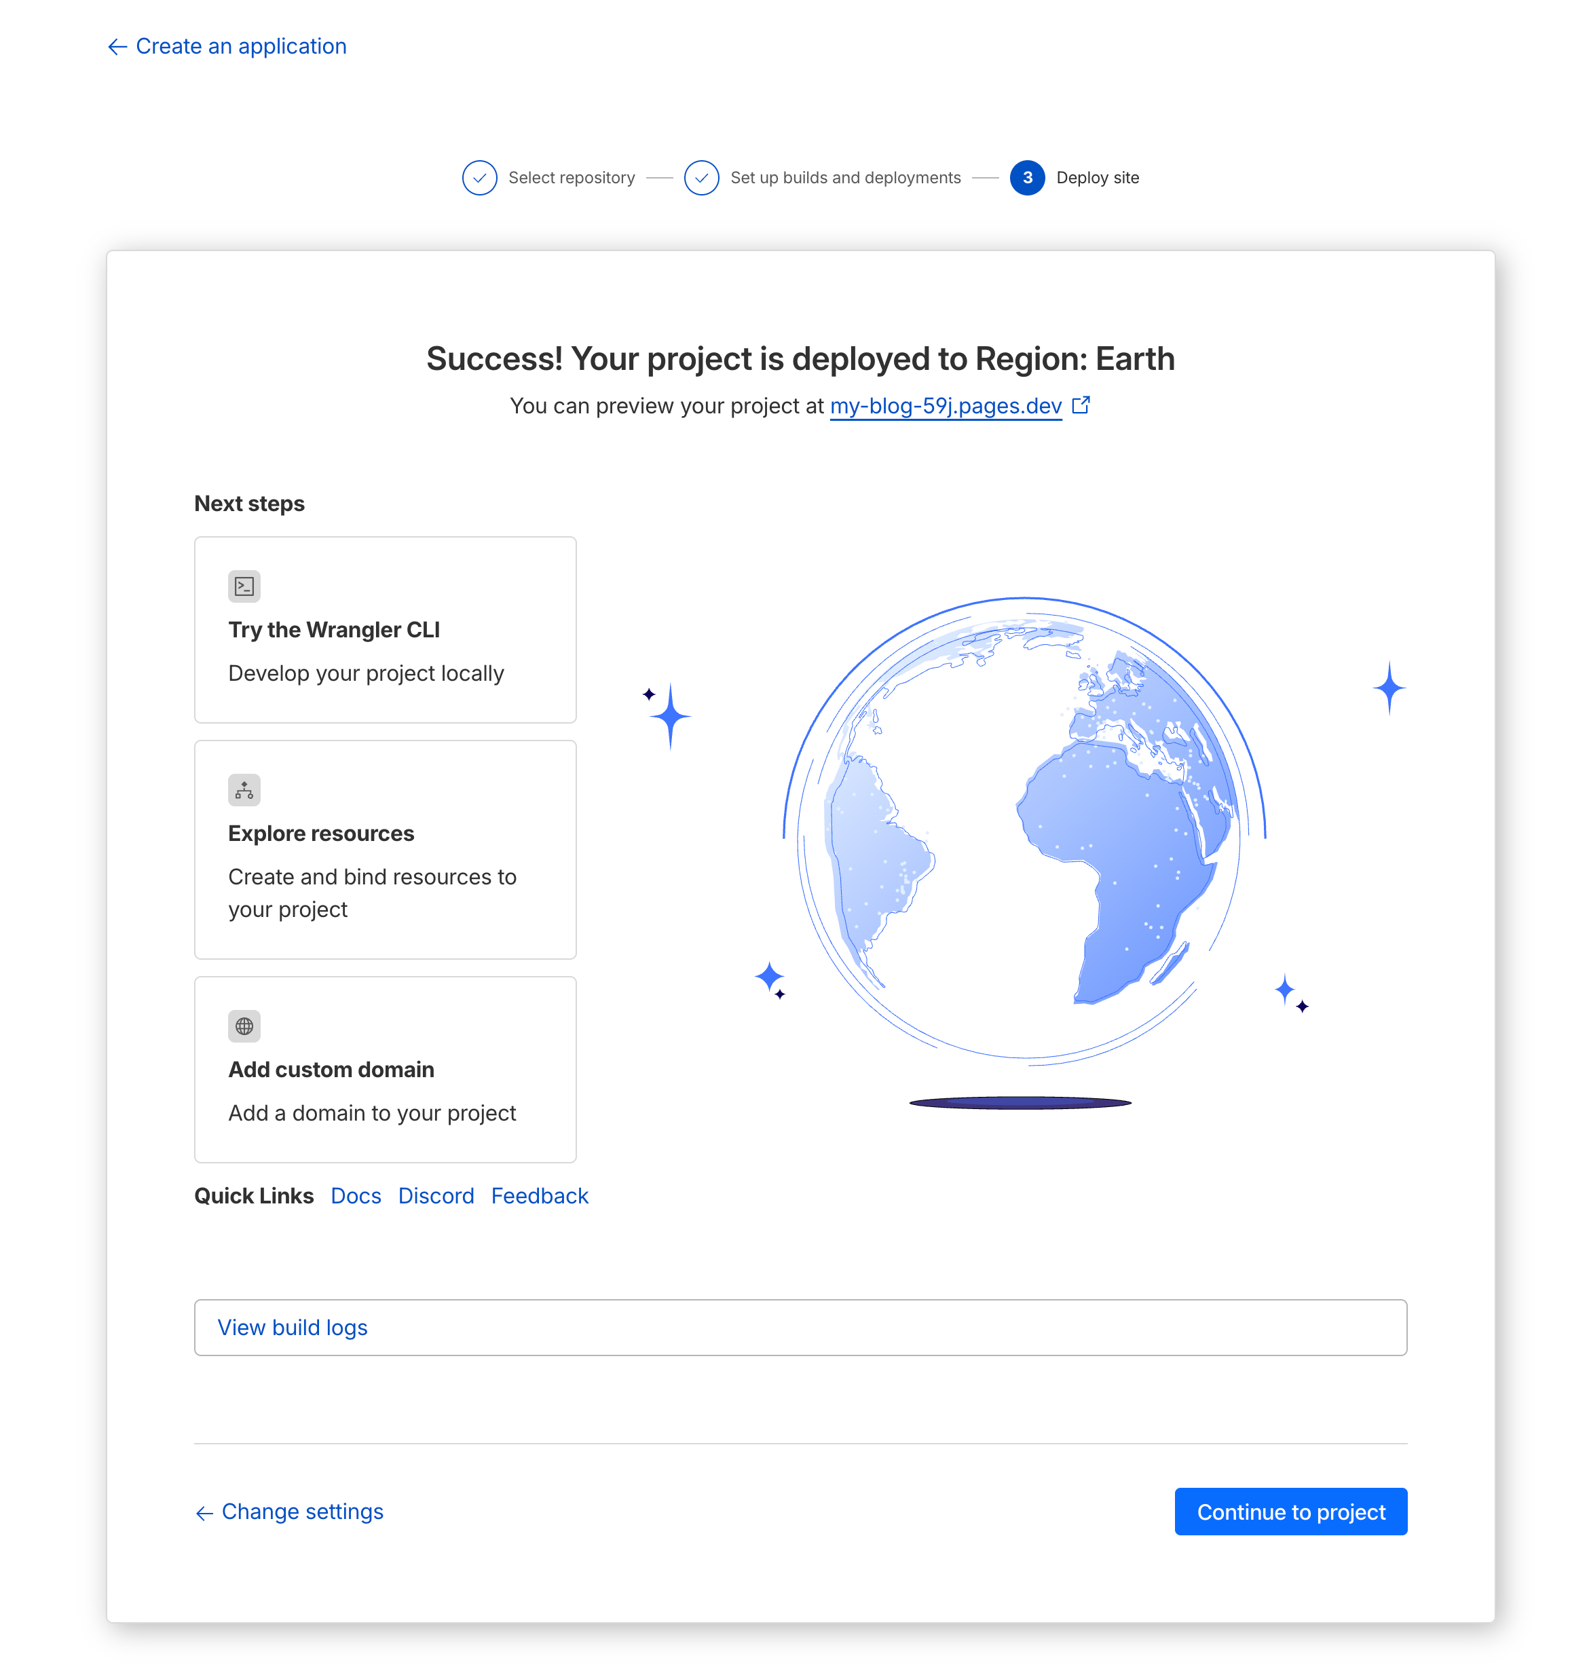Click the Select repository checkmark circle
This screenshot has height=1667, width=1587.
479,178
